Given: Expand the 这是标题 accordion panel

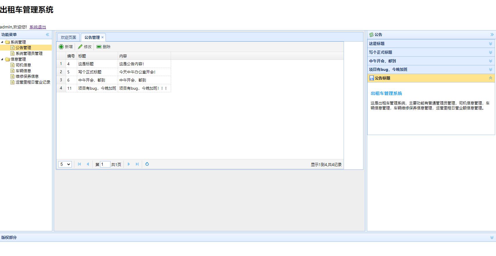Looking at the screenshot, I should pos(490,44).
